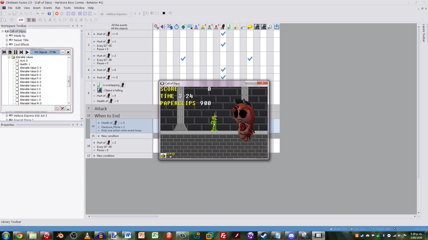428x240 pixels.
Task: Open the Insert menu
Action: coord(37,8)
